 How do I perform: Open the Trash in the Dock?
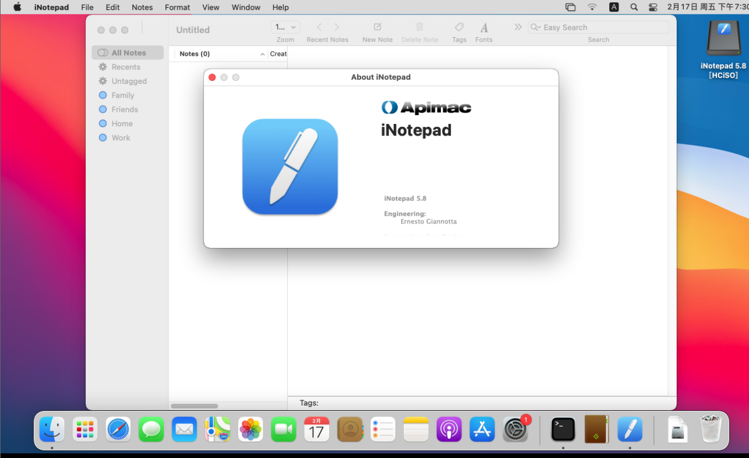point(711,430)
